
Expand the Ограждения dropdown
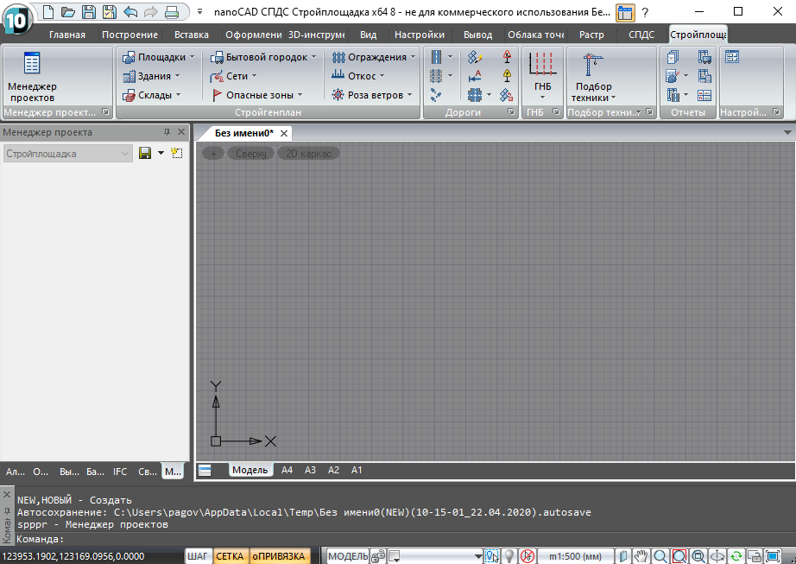(x=414, y=57)
